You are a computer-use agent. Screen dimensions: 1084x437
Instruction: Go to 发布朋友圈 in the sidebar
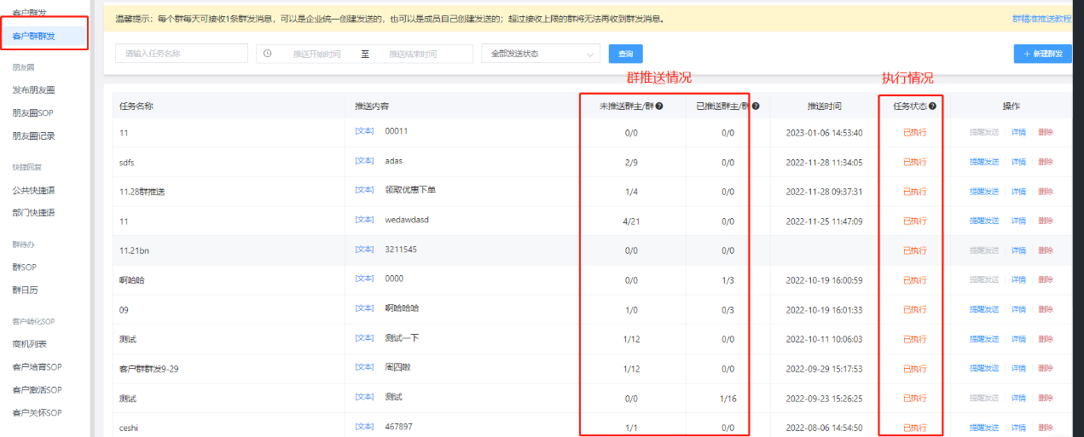33,89
